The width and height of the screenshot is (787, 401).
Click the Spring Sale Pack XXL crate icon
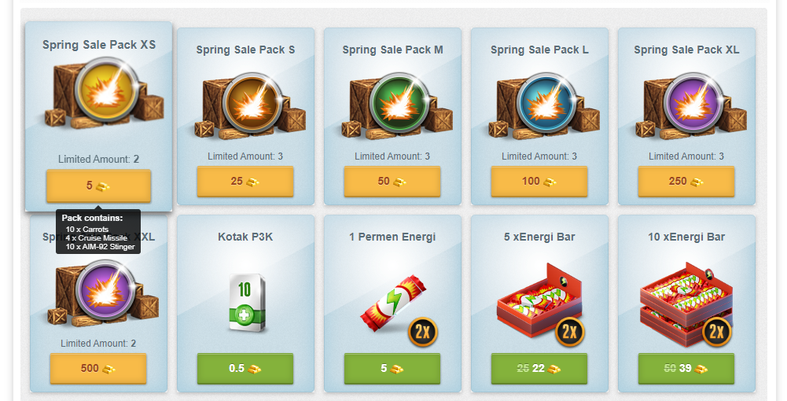coord(103,292)
